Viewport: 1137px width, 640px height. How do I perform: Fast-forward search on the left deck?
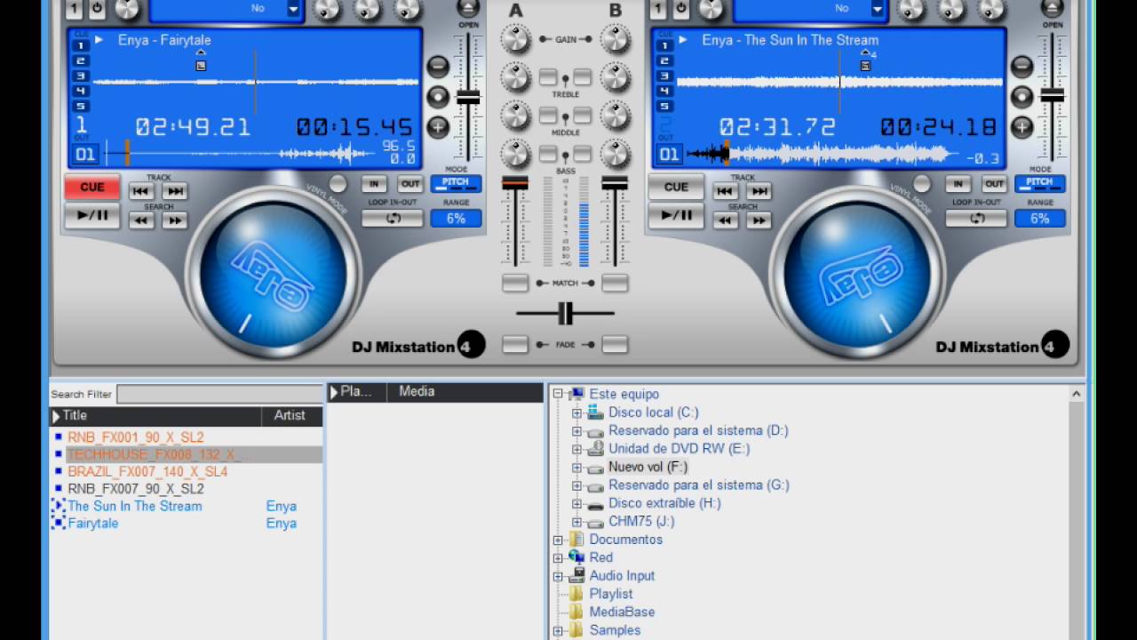[x=175, y=220]
